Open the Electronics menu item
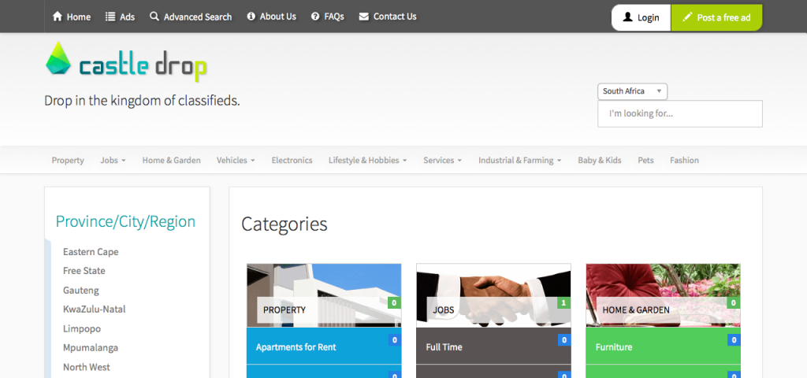Viewport: 807px width, 378px height. [x=292, y=160]
